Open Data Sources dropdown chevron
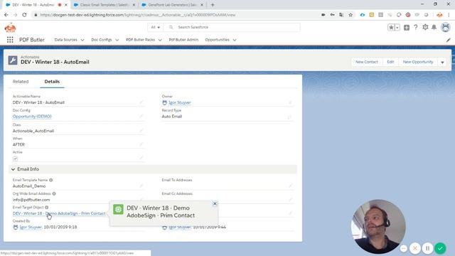This screenshot has height=256, width=455. [x=82, y=40]
